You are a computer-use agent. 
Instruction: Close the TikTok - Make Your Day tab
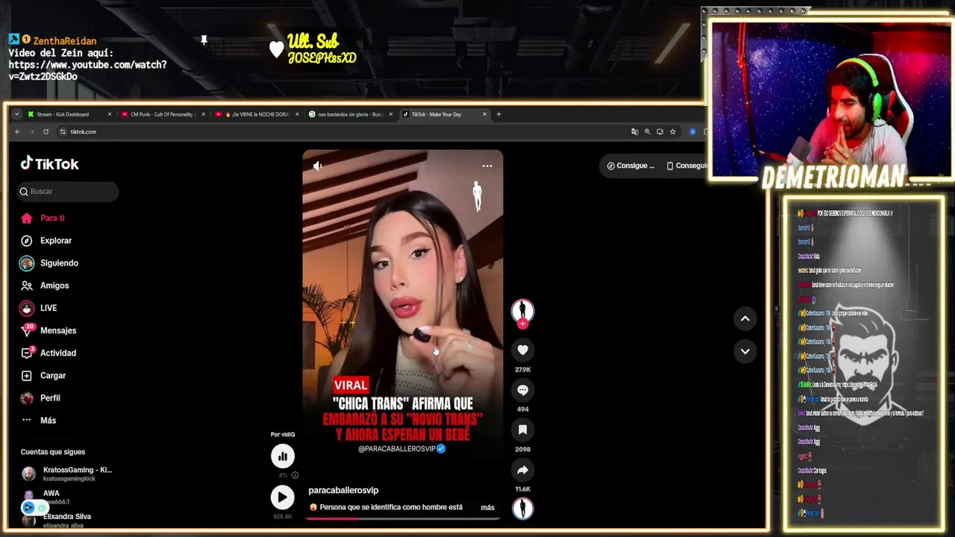(484, 114)
